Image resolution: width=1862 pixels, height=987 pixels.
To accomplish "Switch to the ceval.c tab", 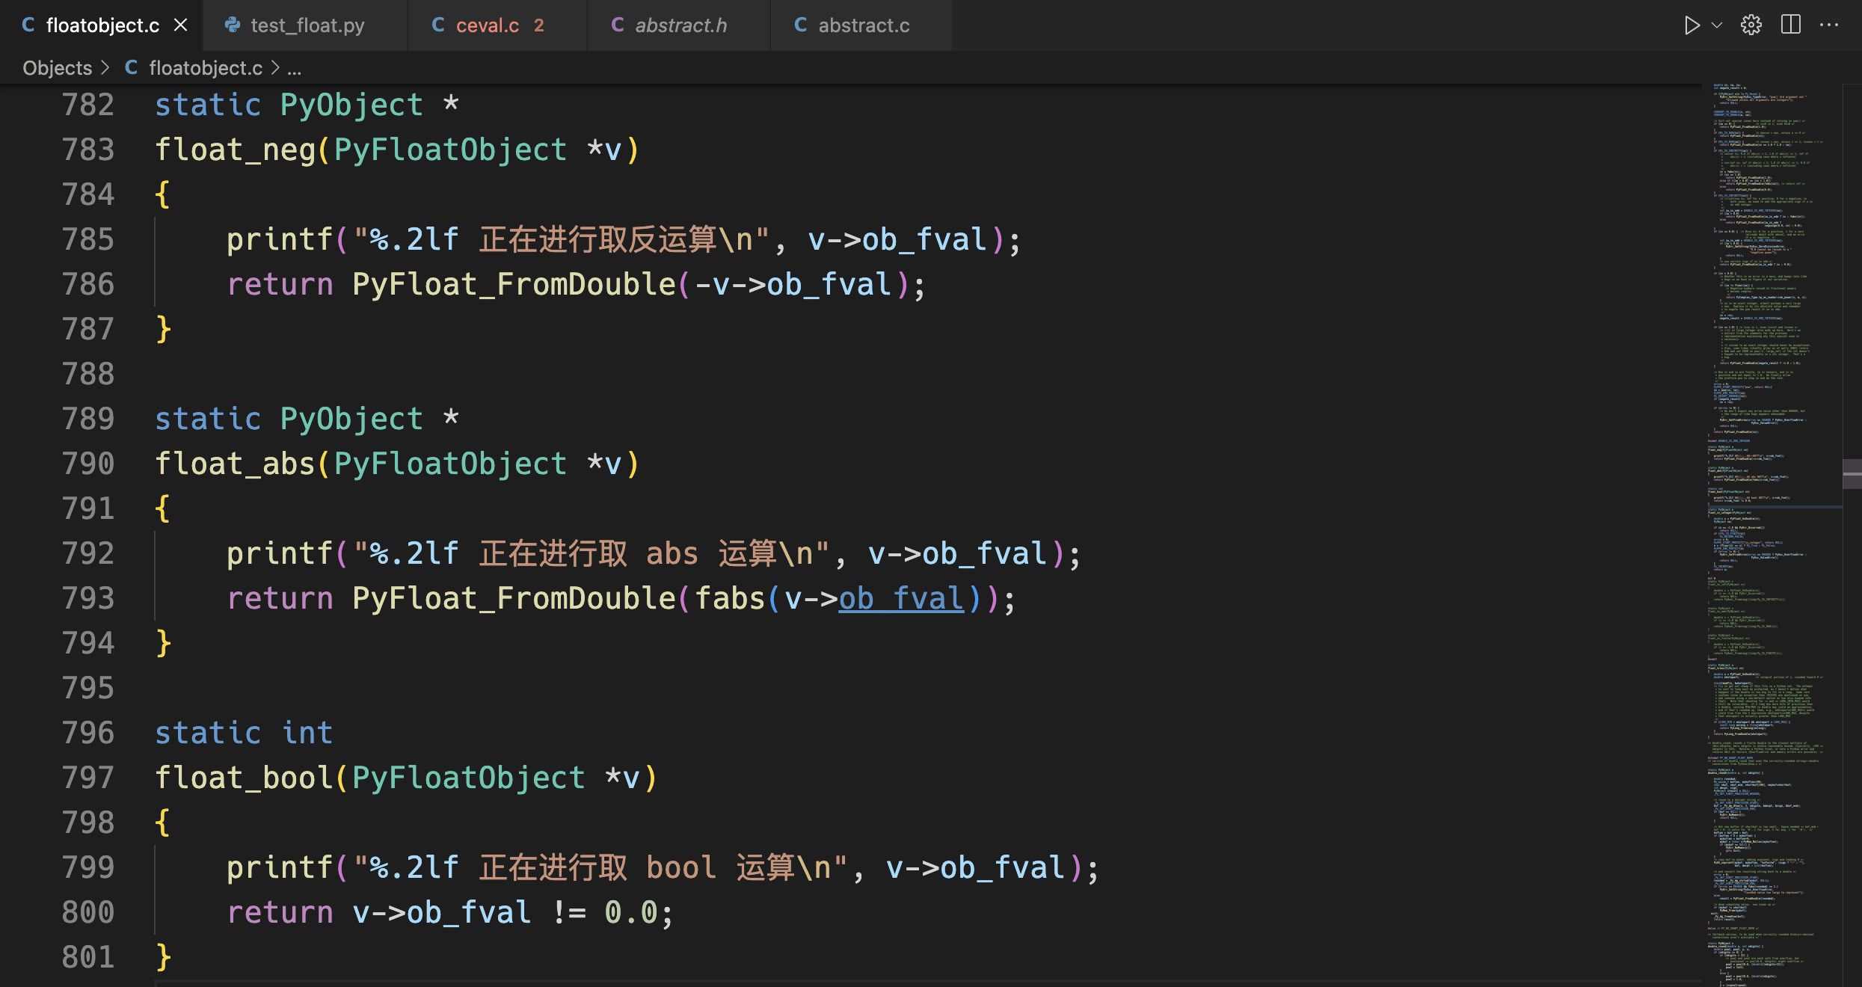I will (487, 25).
